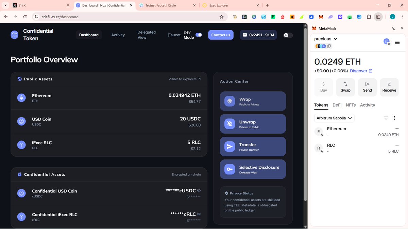Viewport: 408px width, 229px height.
Task: Click the site information icon in address bar
Action: 37,17
